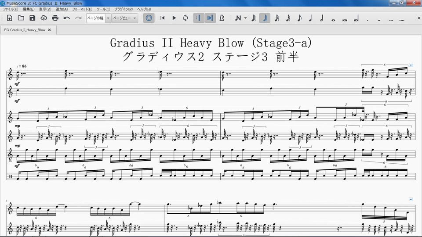Create a new score with toolbar icon
Viewport: 422px width, 237px height.
(x=9, y=18)
